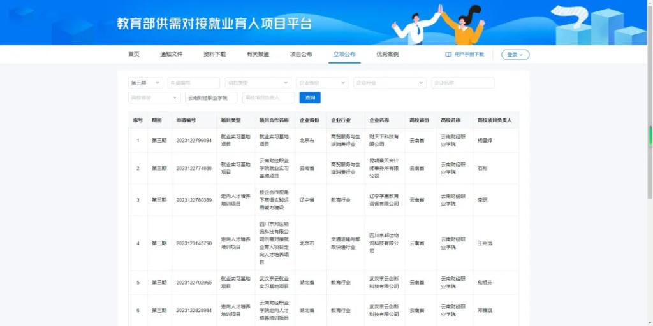Viewport: 653px width, 326px height.
Task: Select the 项目公布 tab
Action: coord(301,54)
